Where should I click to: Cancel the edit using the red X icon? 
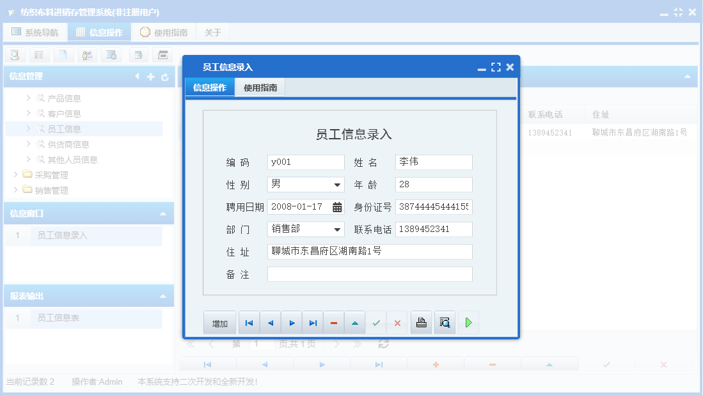coord(397,323)
